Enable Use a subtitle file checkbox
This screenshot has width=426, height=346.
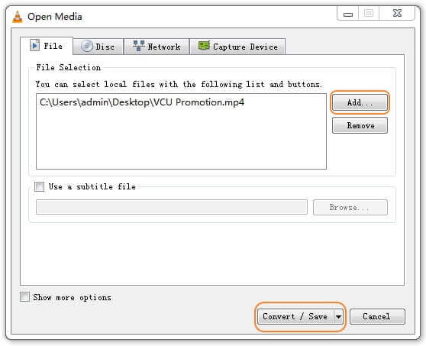click(40, 186)
